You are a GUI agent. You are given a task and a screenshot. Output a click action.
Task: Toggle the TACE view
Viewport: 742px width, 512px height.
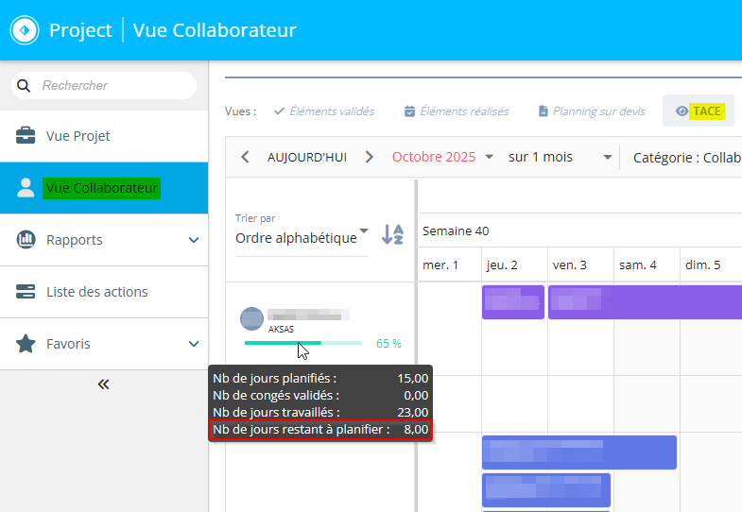point(698,111)
